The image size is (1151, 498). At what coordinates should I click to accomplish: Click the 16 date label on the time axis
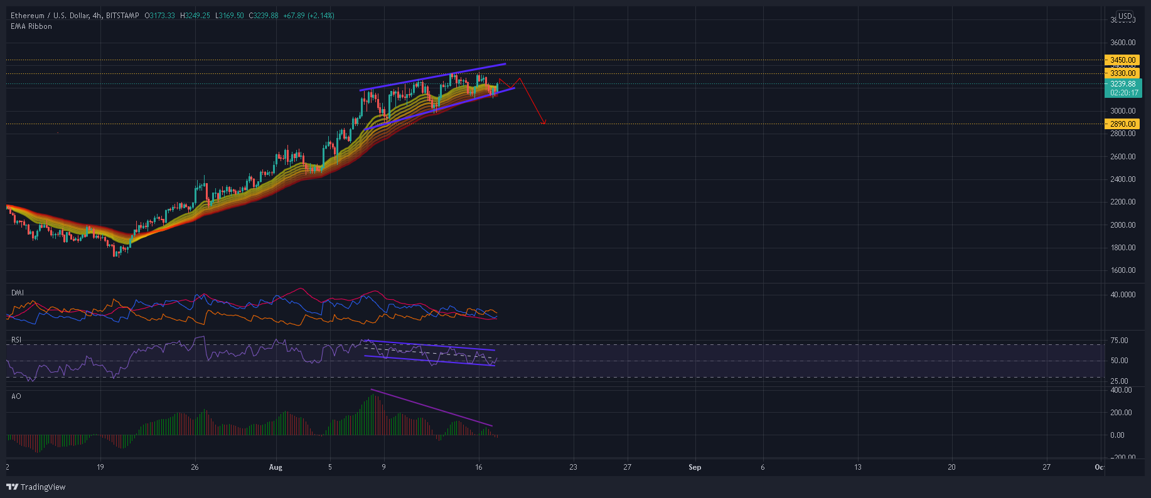click(x=479, y=467)
